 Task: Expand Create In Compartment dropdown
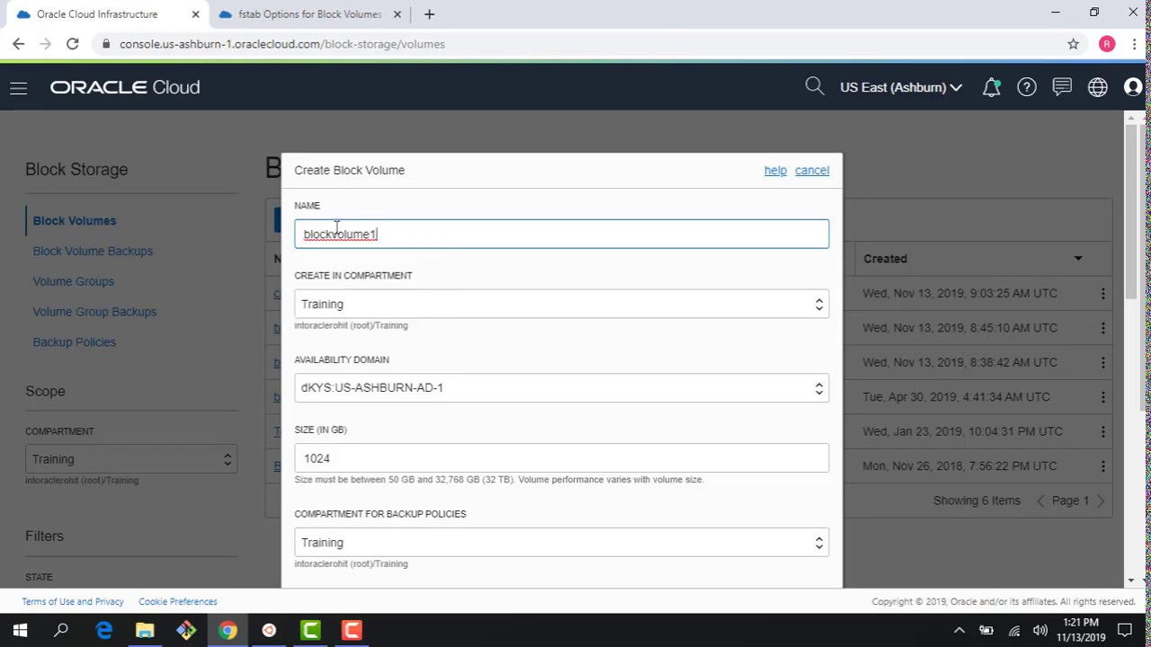pyautogui.click(x=561, y=304)
